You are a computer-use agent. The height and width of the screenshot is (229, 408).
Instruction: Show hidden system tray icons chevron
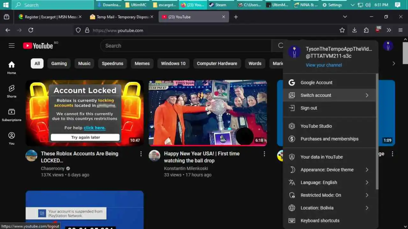[x=353, y=5]
